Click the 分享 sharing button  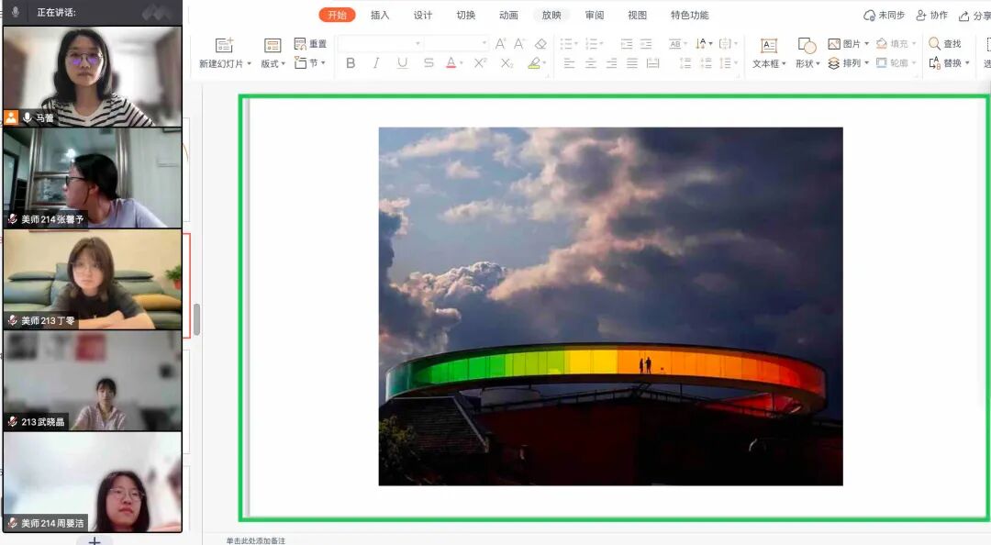[x=976, y=15]
